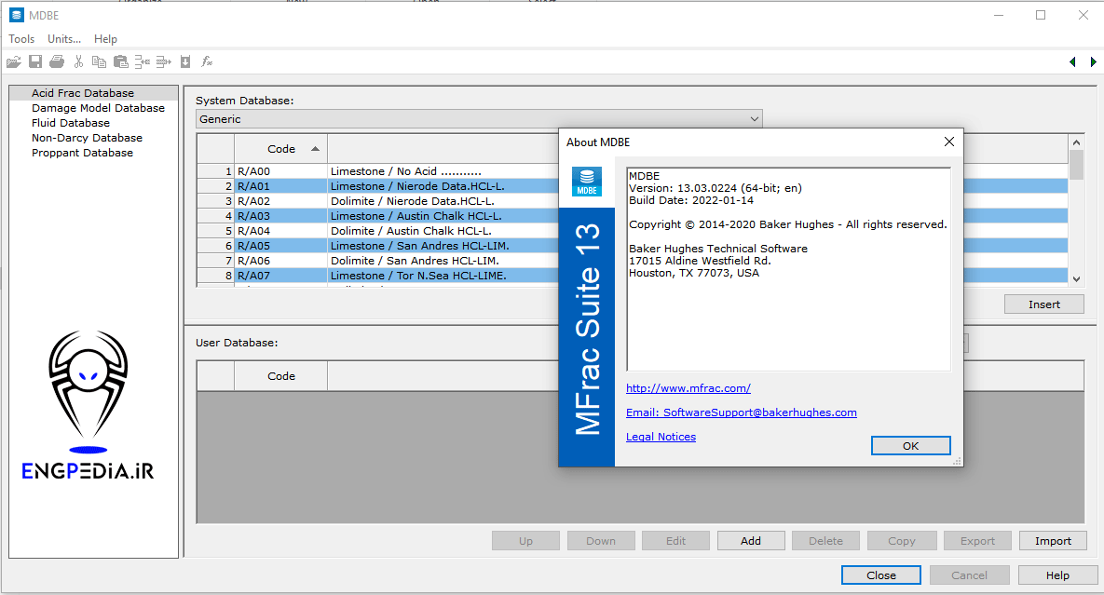Click 'Limestone / Tor N.Sea HCL-LIME.' cell
This screenshot has height=595, width=1104.
443,276
